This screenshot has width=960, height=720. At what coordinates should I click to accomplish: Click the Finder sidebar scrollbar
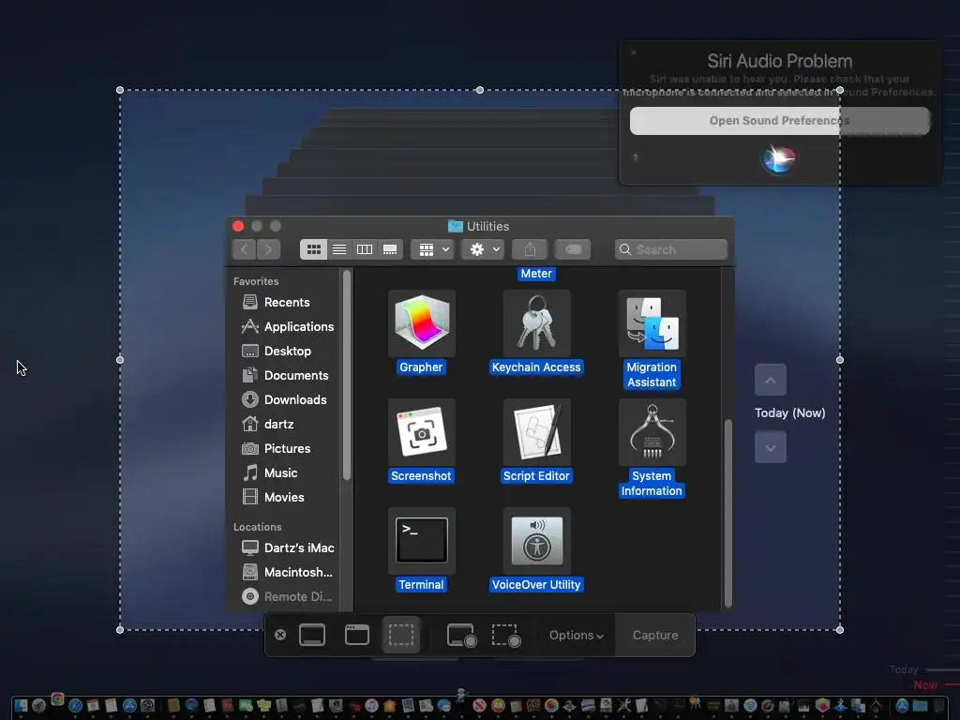tap(347, 375)
